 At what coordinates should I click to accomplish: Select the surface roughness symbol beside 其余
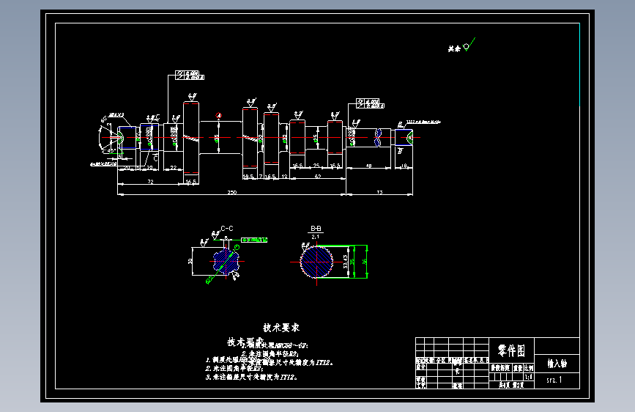click(469, 44)
